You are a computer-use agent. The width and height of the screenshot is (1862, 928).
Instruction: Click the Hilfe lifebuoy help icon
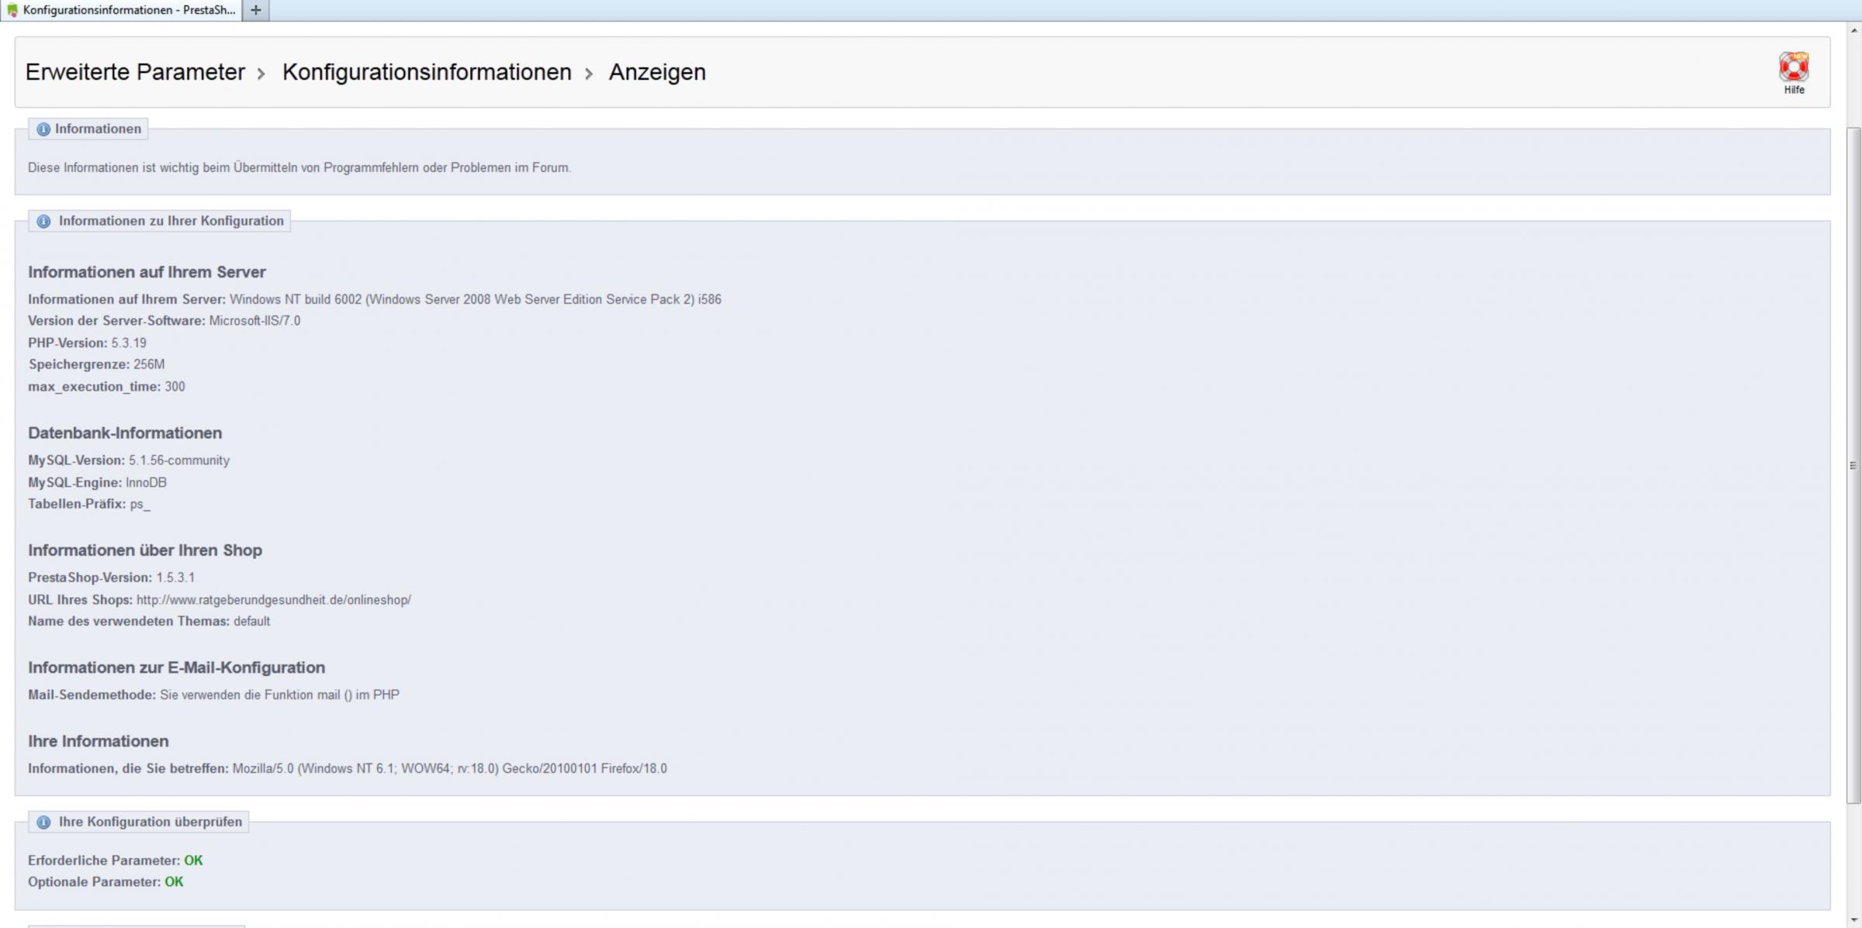click(x=1793, y=67)
